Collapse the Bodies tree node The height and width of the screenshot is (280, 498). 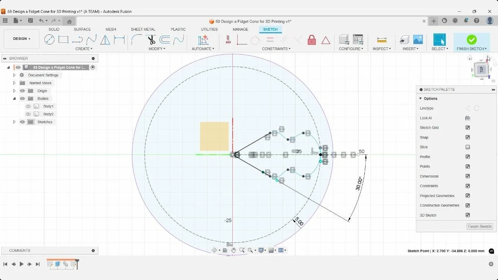point(14,99)
